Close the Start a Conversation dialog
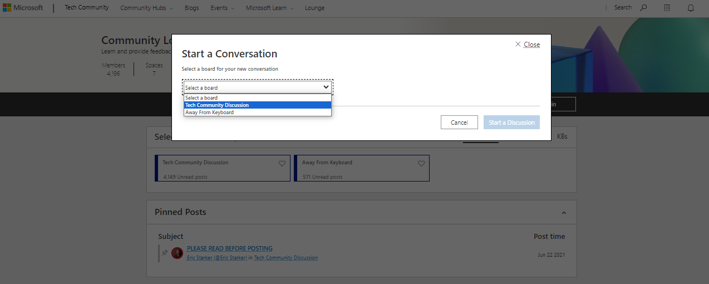 (x=528, y=45)
